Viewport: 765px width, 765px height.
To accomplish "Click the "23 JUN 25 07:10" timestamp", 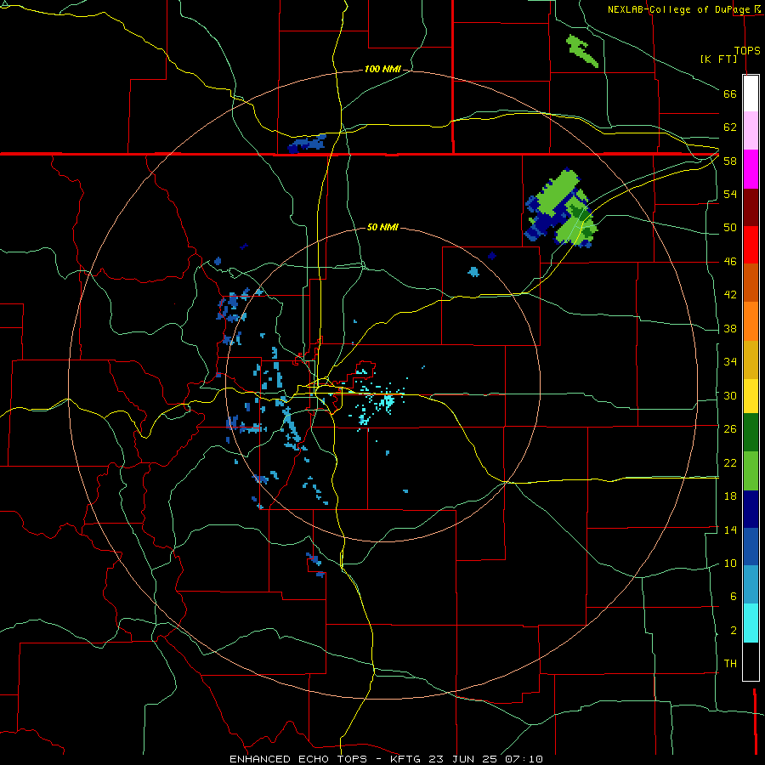I will (x=485, y=759).
